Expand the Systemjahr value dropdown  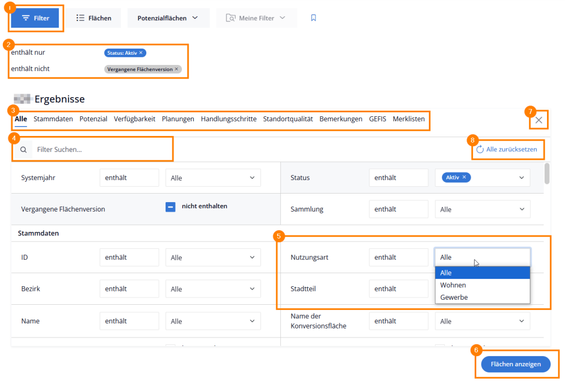[213, 178]
